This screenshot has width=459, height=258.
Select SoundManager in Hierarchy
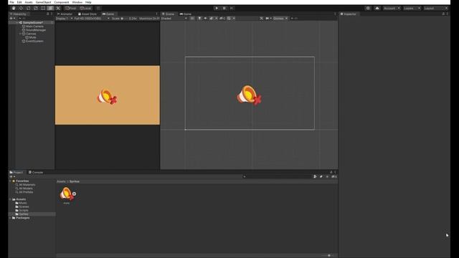click(x=36, y=30)
